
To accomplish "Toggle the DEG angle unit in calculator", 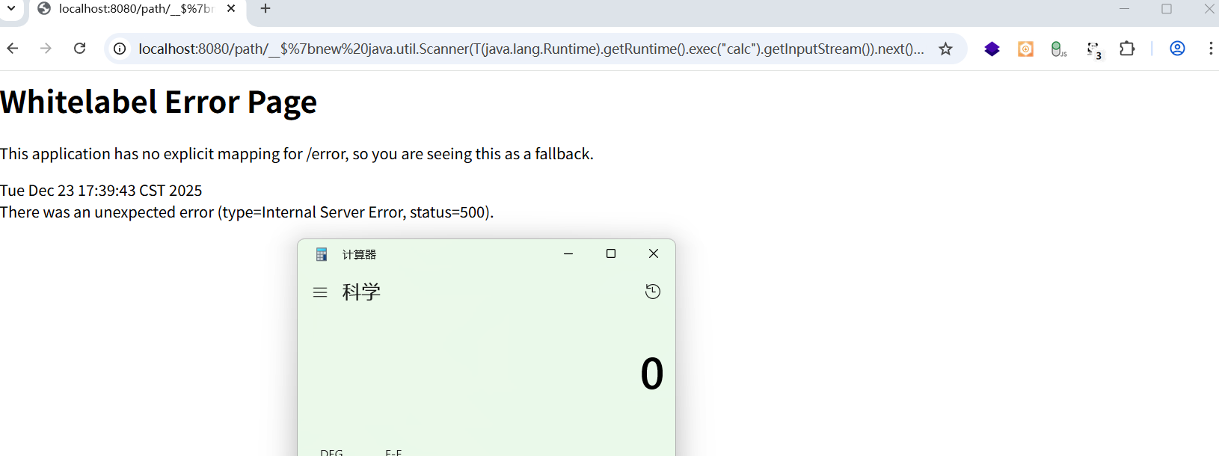I will click(x=331, y=452).
